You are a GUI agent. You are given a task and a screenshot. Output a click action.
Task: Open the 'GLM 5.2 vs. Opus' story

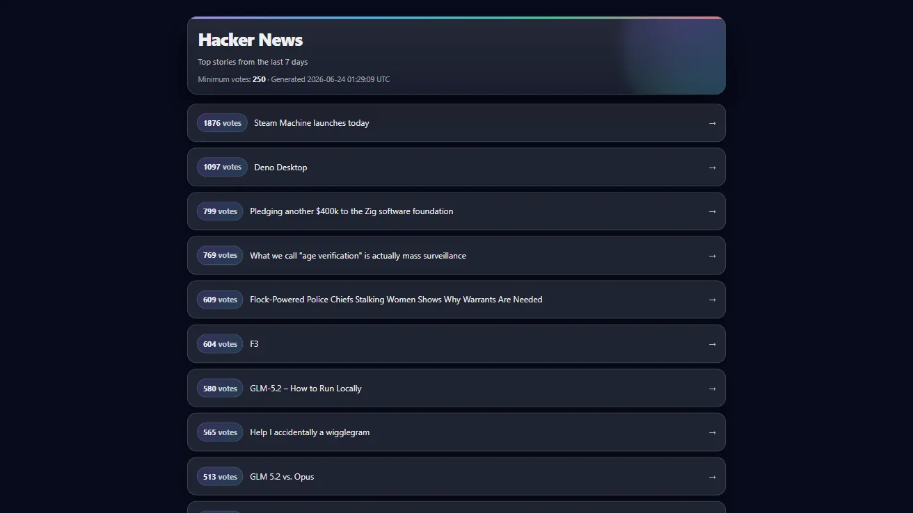point(282,477)
